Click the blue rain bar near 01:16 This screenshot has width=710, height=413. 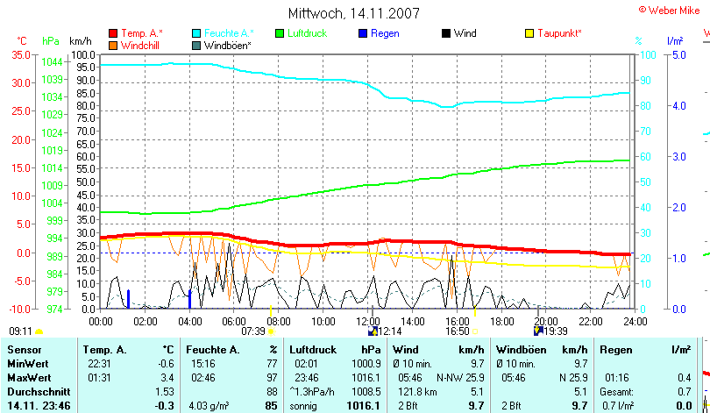click(x=129, y=299)
